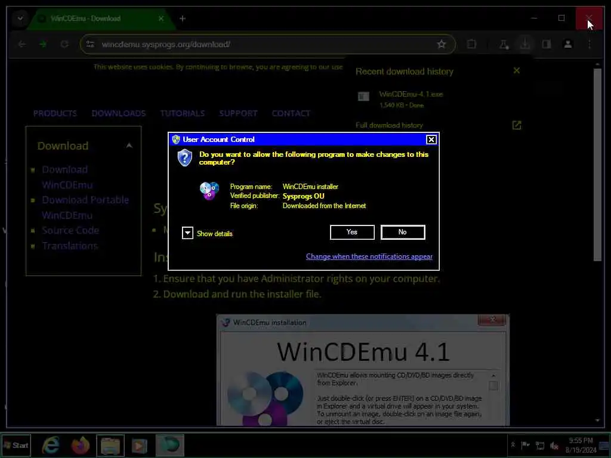
Task: Close Recent download history panel
Action: [x=516, y=70]
